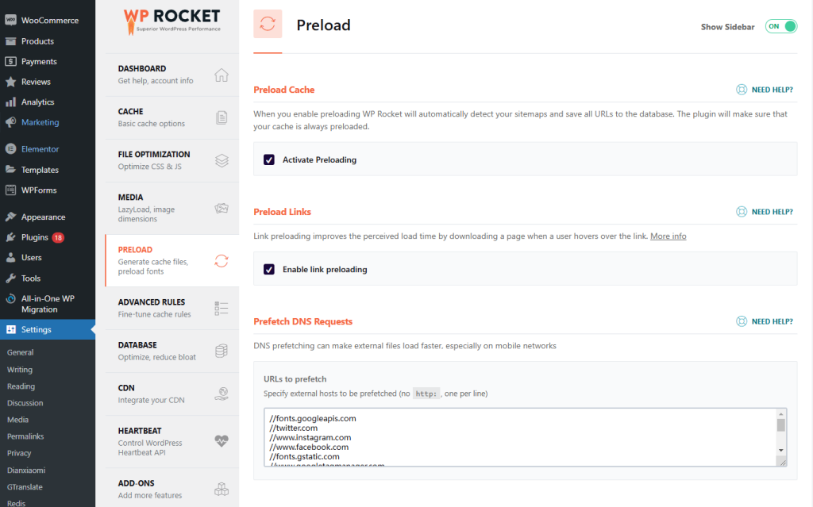This screenshot has width=813, height=507.
Task: Click the Cache page icon
Action: point(222,118)
